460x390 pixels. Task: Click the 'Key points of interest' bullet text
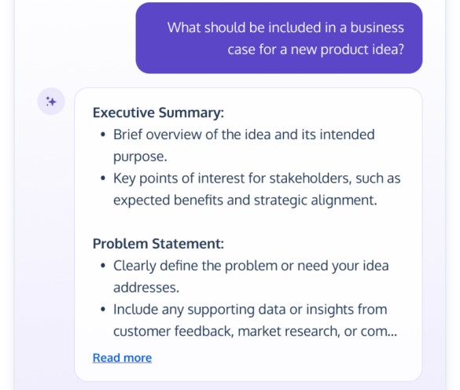pyautogui.click(x=256, y=189)
